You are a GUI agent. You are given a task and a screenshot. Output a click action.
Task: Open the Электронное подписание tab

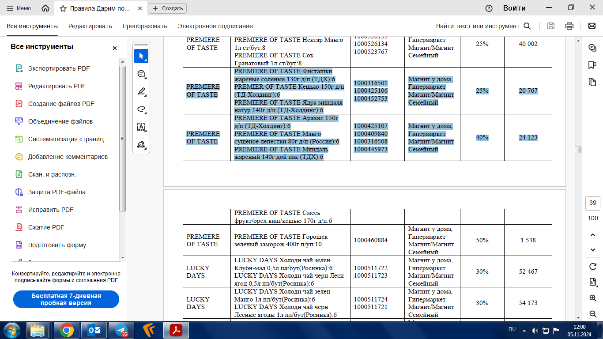(x=215, y=26)
